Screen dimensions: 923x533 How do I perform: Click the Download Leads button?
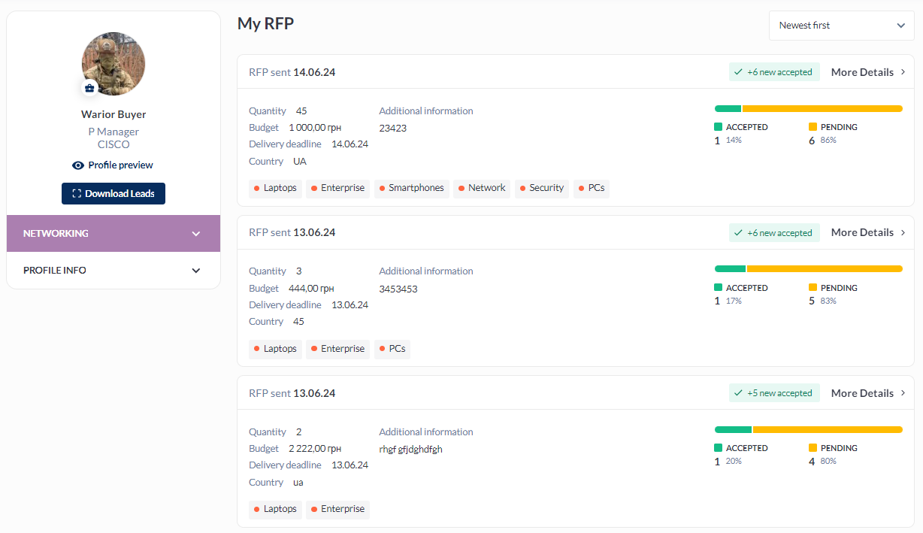tap(113, 193)
